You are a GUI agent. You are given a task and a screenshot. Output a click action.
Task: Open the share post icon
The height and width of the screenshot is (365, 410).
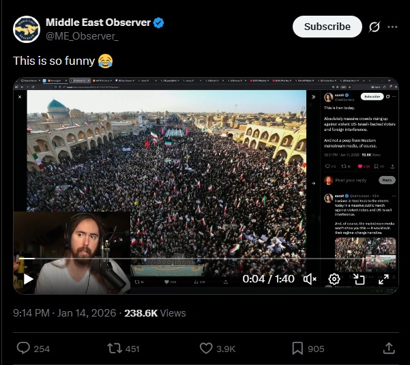tap(389, 348)
